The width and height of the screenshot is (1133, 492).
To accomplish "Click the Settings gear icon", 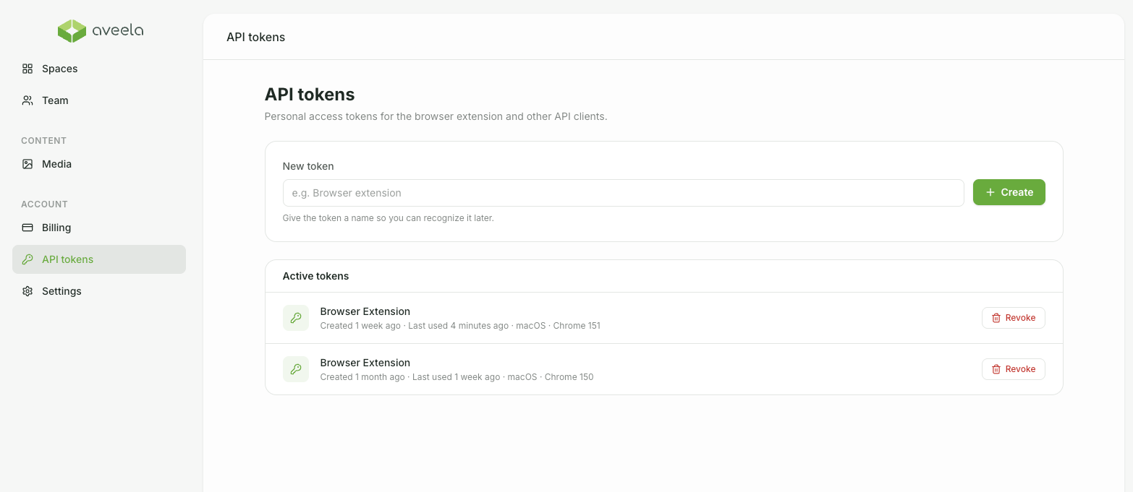I will pyautogui.click(x=27, y=291).
